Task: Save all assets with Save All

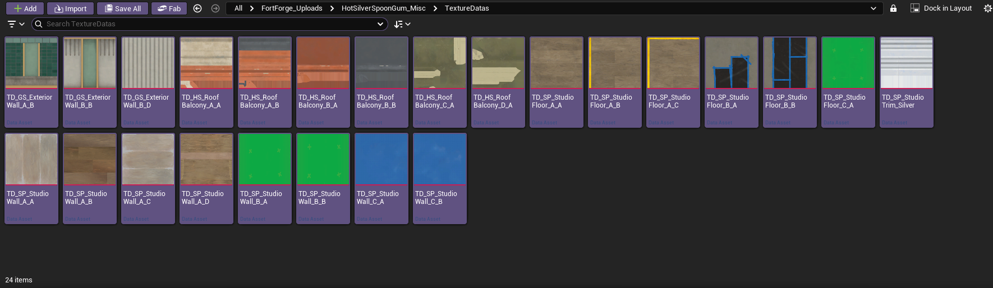Action: 122,8
